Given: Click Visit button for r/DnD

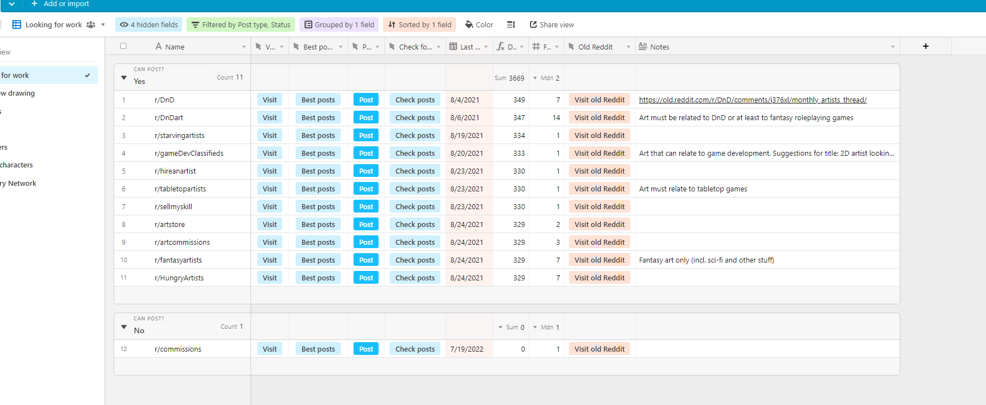Looking at the screenshot, I should pyautogui.click(x=269, y=100).
